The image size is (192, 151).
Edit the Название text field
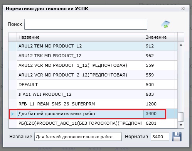[x=78, y=137]
